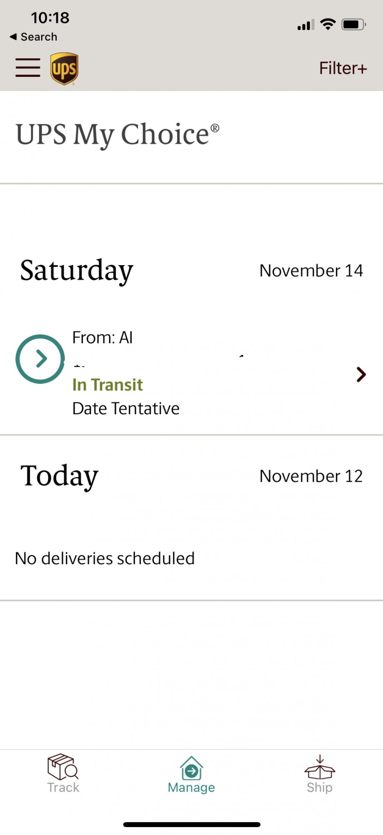Image resolution: width=383 pixels, height=835 pixels.
Task: Go to the Ship tab
Action: 319,774
